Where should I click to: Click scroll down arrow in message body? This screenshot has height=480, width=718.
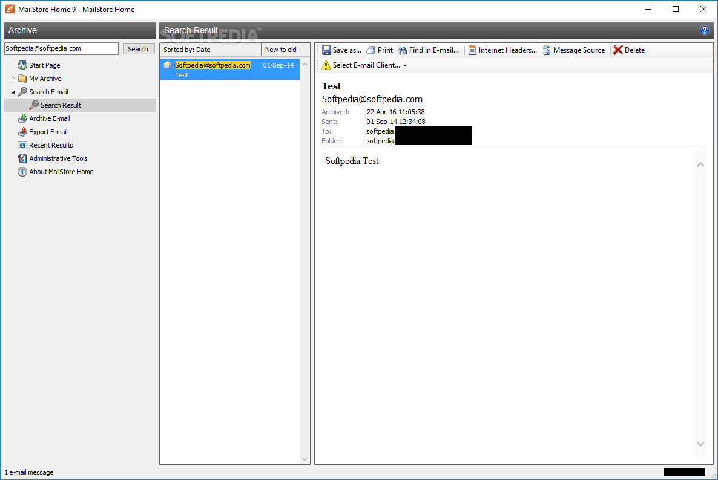click(x=700, y=444)
